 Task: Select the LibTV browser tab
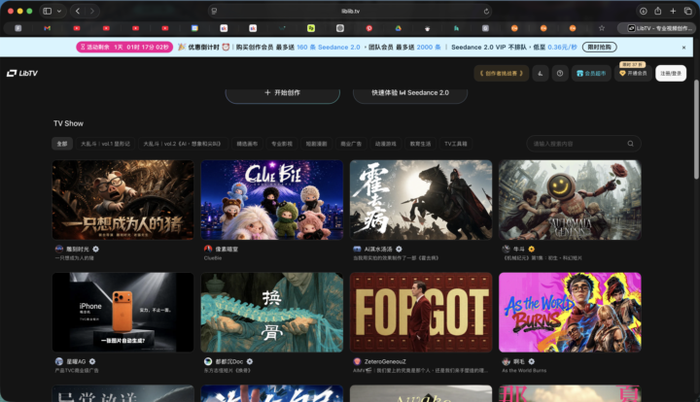pos(656,28)
